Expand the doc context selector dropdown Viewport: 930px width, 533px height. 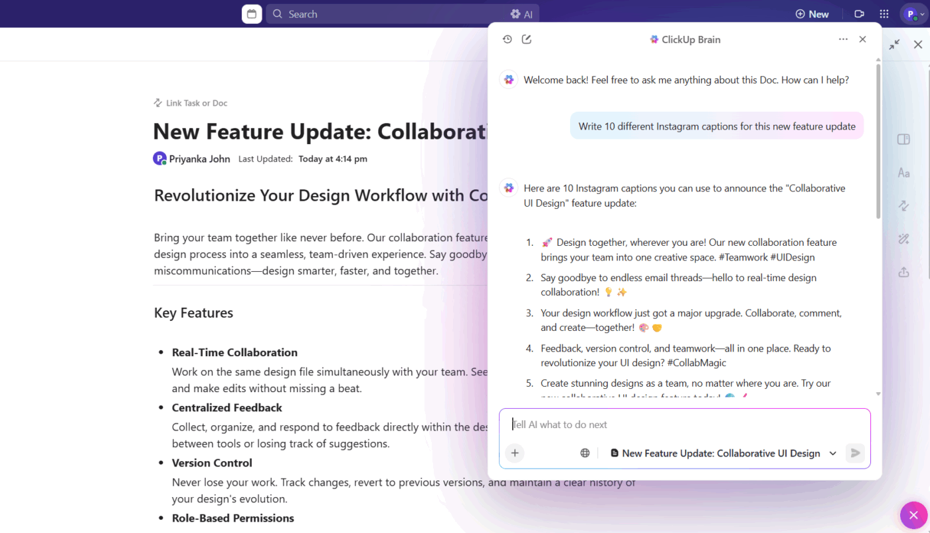pos(832,453)
